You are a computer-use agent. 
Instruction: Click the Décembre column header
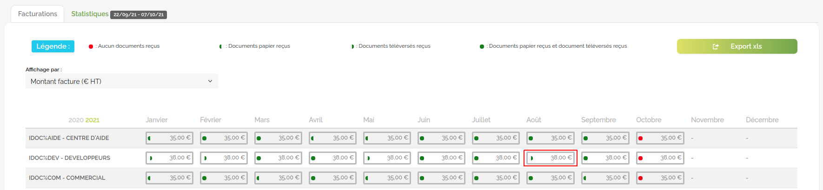click(762, 120)
